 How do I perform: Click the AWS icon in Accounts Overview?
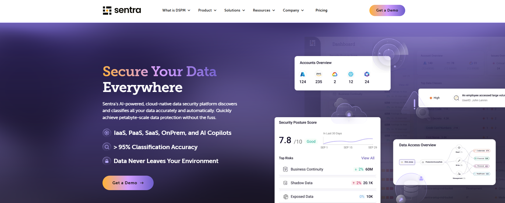319,74
